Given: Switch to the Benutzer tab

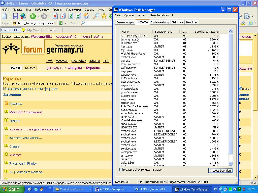Looking at the screenshot, I should click(191, 22).
